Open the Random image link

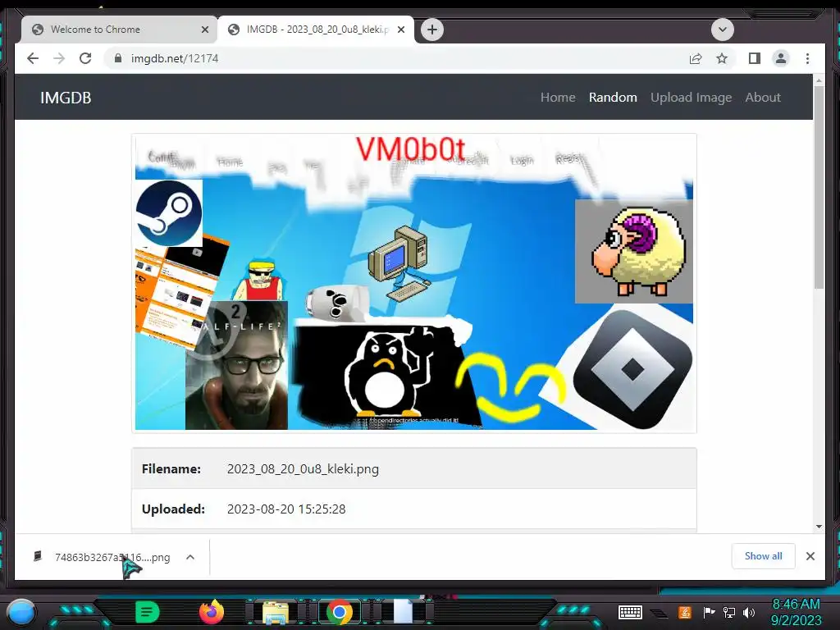coord(613,98)
